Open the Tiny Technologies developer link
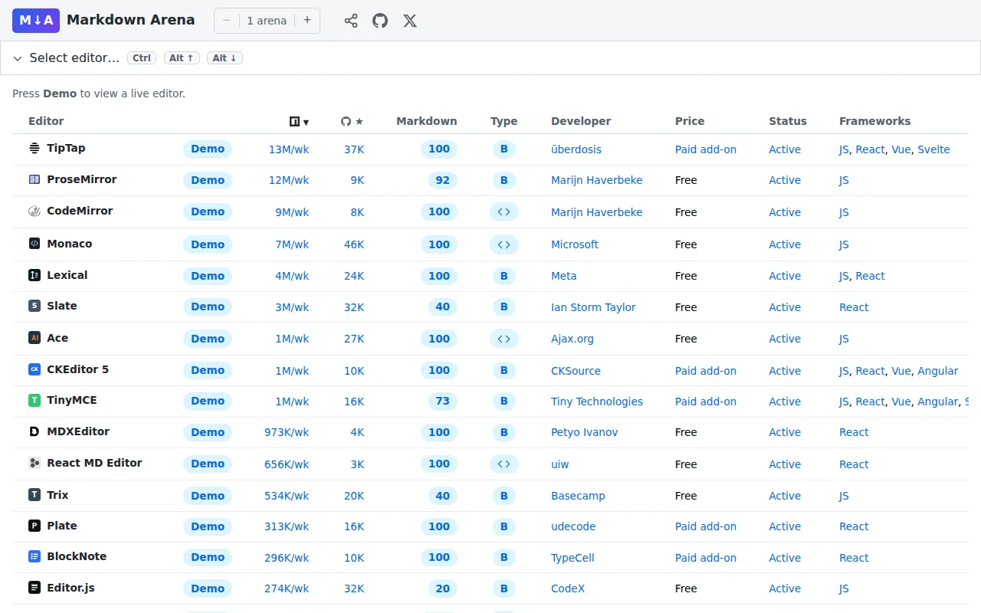 click(597, 402)
